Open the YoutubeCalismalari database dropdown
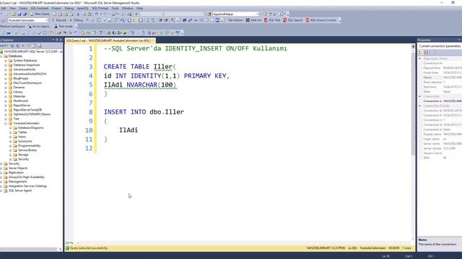Image resolution: width=462 pixels, height=259 pixels. click(x=28, y=20)
